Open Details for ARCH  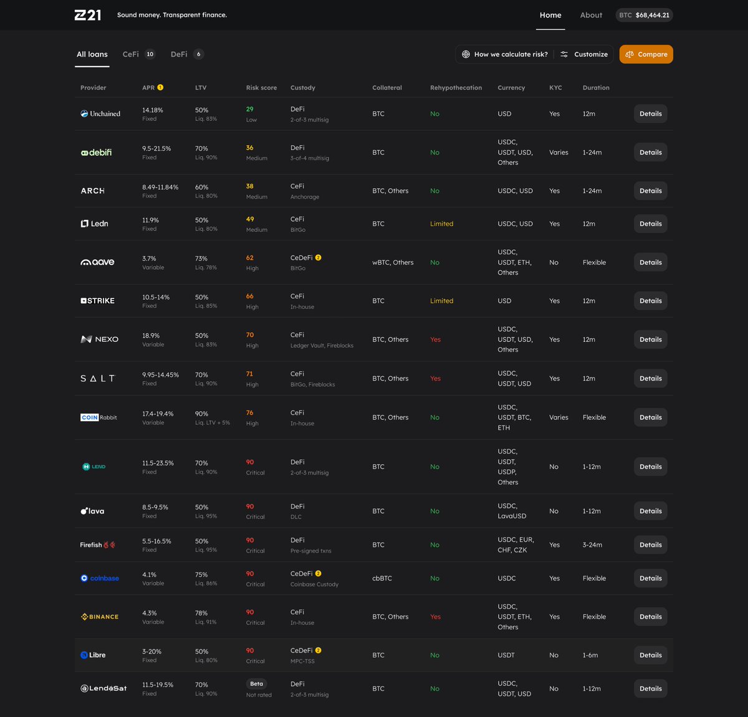[651, 191]
